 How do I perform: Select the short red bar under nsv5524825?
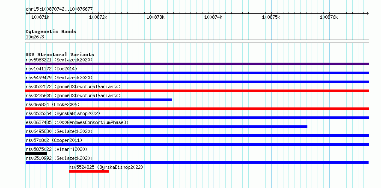click(89, 171)
